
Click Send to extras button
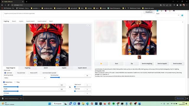[x=177, y=64]
